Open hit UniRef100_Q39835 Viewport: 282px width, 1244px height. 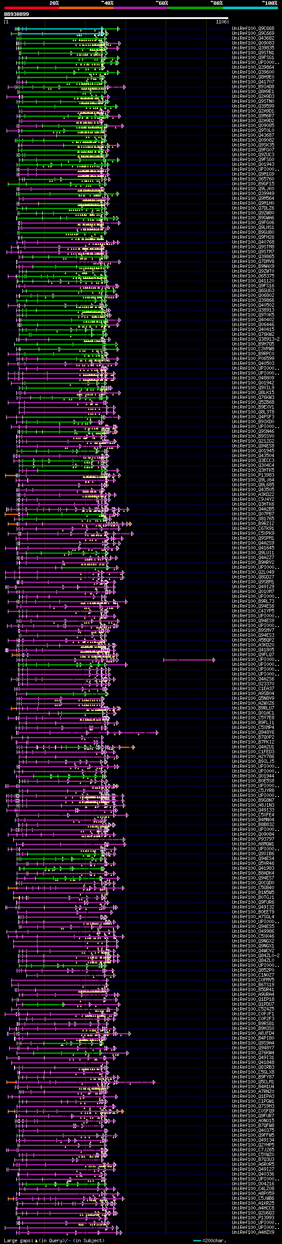coord(253,48)
